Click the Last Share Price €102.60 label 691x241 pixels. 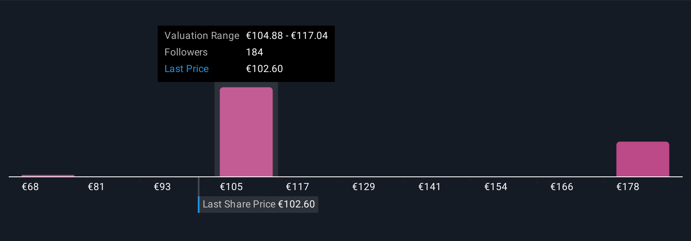pyautogui.click(x=258, y=205)
